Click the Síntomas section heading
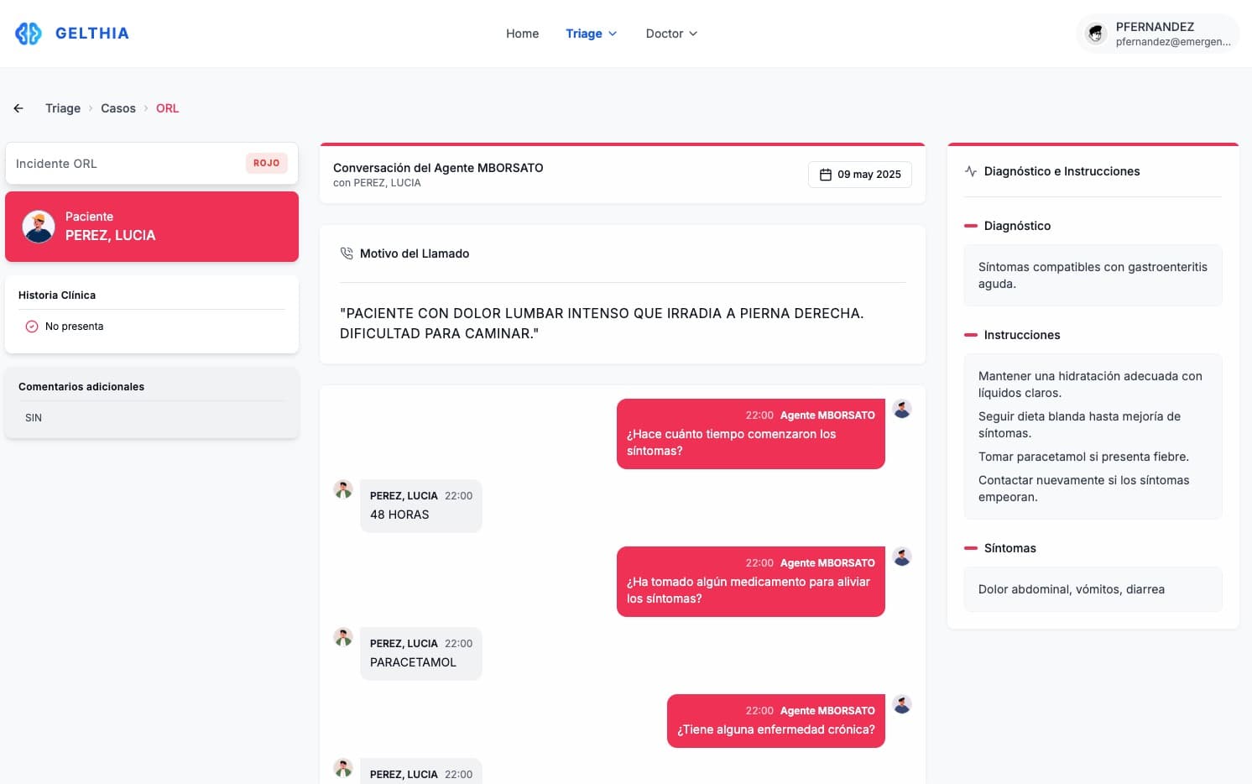This screenshot has height=784, width=1252. [1010, 548]
